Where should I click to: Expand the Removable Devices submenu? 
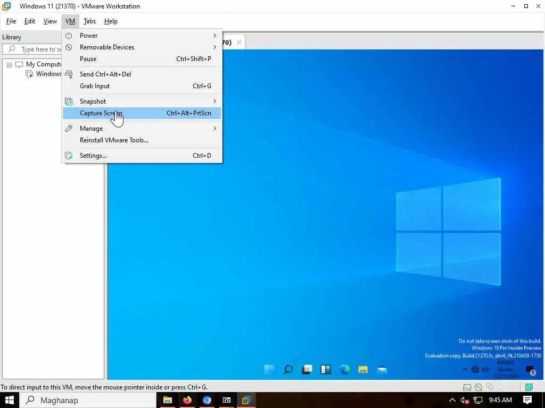pos(142,47)
